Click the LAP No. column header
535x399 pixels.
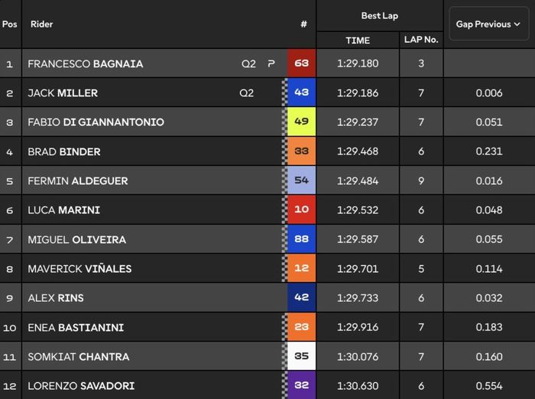(x=421, y=41)
